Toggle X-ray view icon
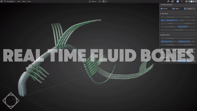The height and width of the screenshot is (111, 197). pos(186,1)
